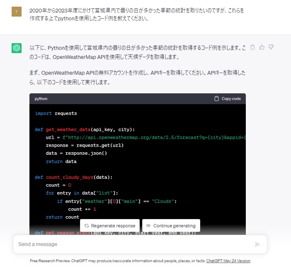291x268 pixels.
Task: Copy the python code block
Action: point(228,99)
